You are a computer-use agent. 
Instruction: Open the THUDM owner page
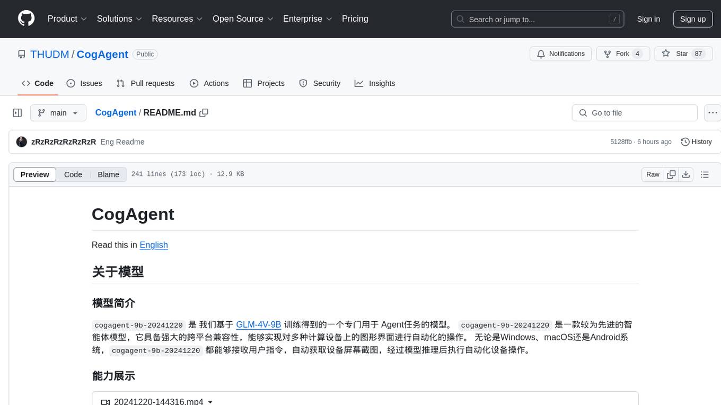(x=49, y=54)
